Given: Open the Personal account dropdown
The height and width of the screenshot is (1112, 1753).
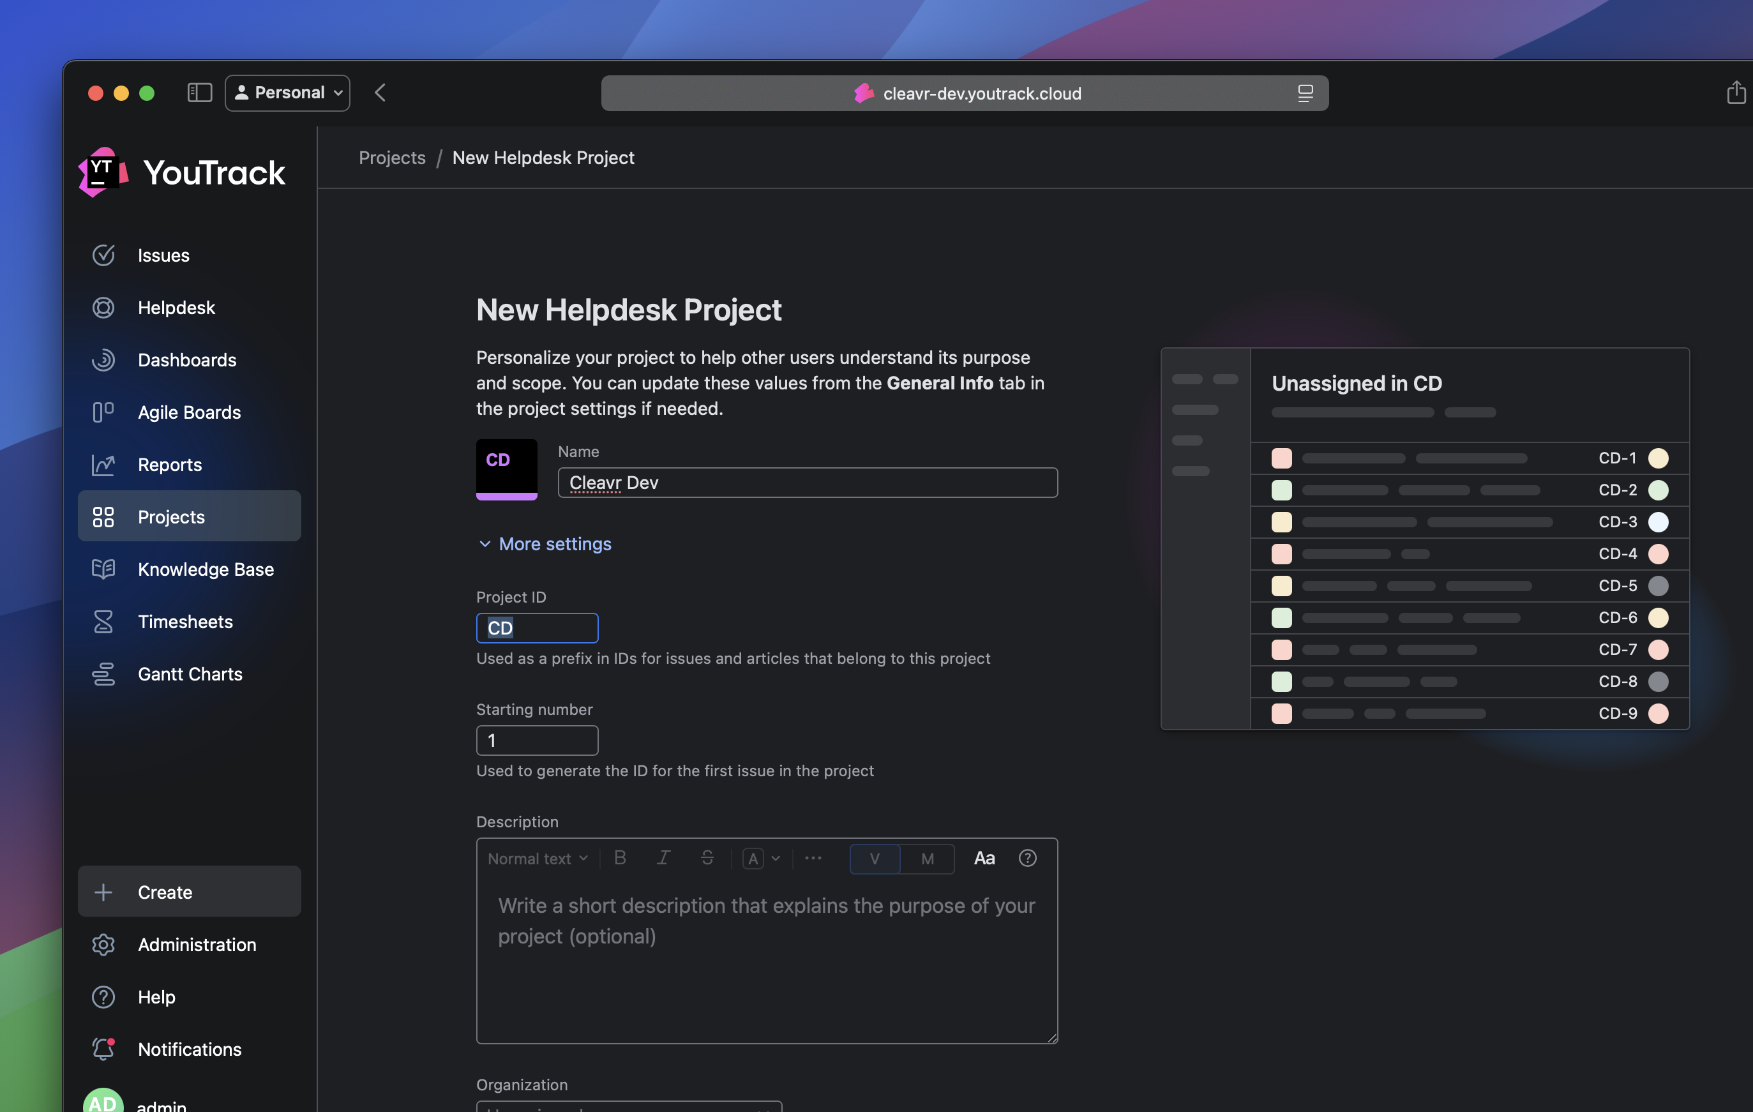Looking at the screenshot, I should (x=287, y=93).
